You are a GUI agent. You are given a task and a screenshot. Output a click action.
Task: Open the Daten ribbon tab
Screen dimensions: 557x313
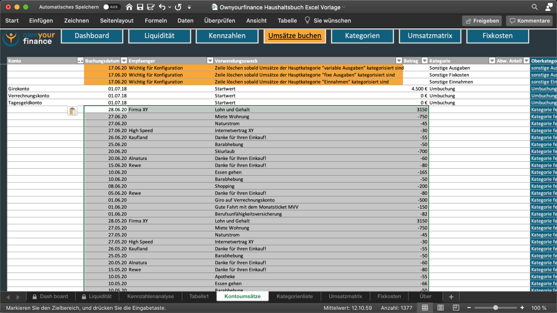click(x=185, y=21)
